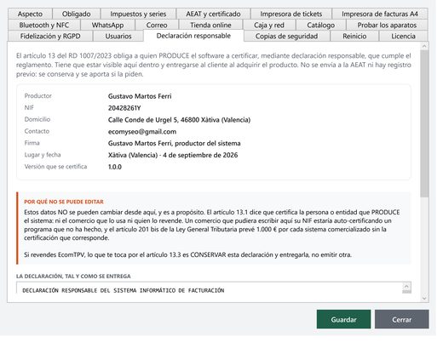The image size is (443, 354).
Task: Switch to Fidelización y RGPD tab
Action: [x=50, y=36]
